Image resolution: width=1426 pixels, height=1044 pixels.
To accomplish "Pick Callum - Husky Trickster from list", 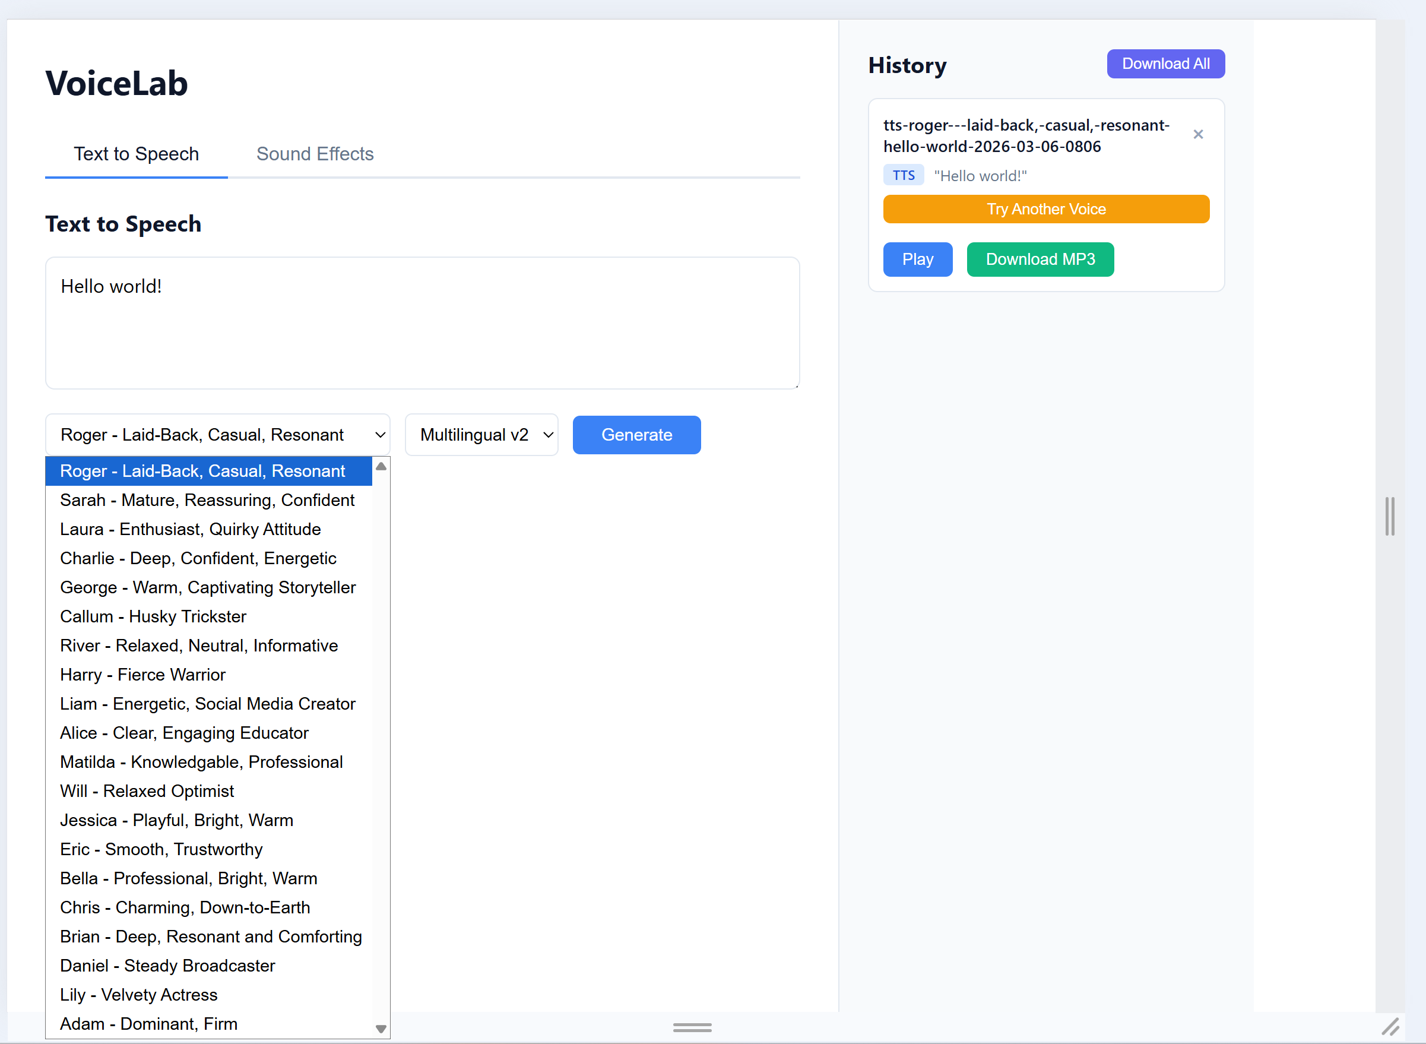I will 153,617.
